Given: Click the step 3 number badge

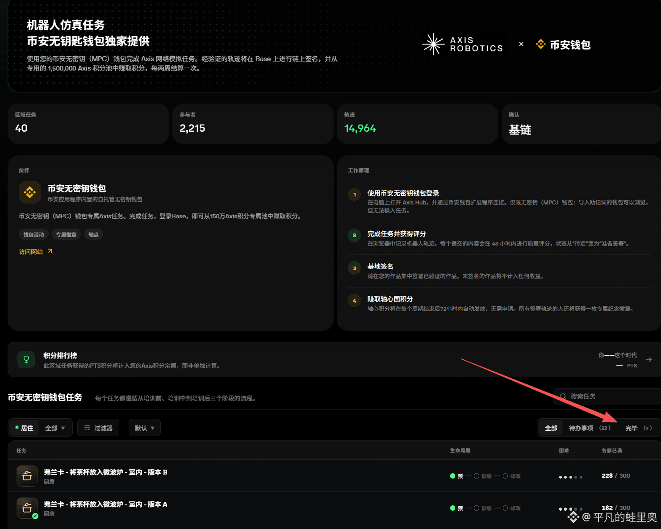Looking at the screenshot, I should point(355,268).
